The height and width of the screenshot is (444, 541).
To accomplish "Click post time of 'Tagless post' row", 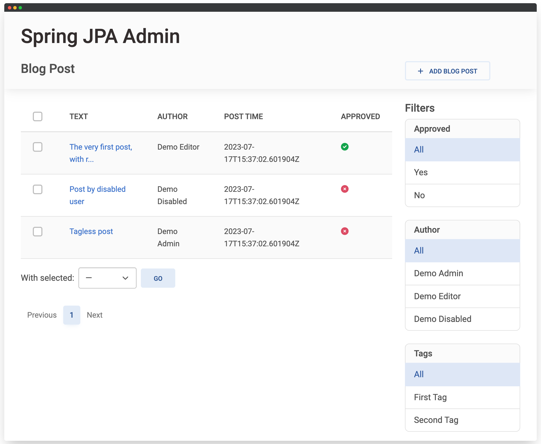I will coord(262,237).
